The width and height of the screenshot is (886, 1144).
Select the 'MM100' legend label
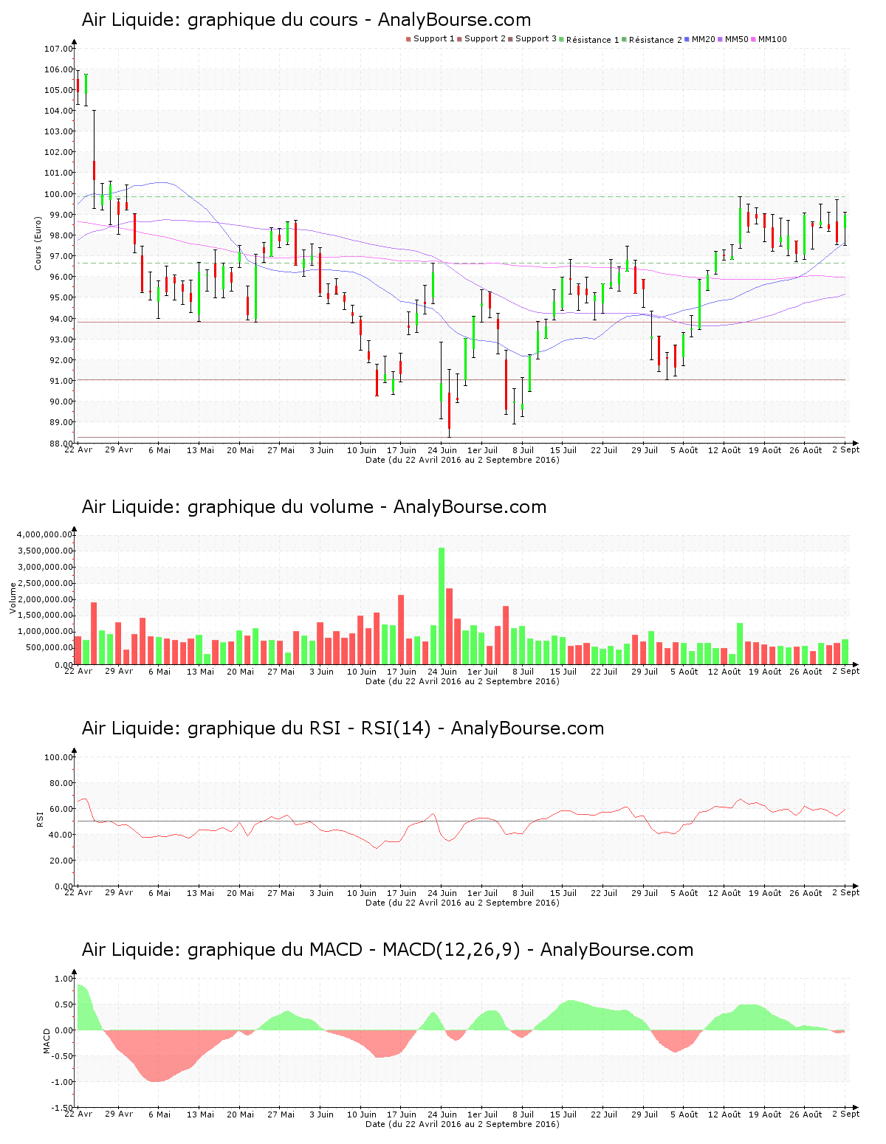point(772,39)
